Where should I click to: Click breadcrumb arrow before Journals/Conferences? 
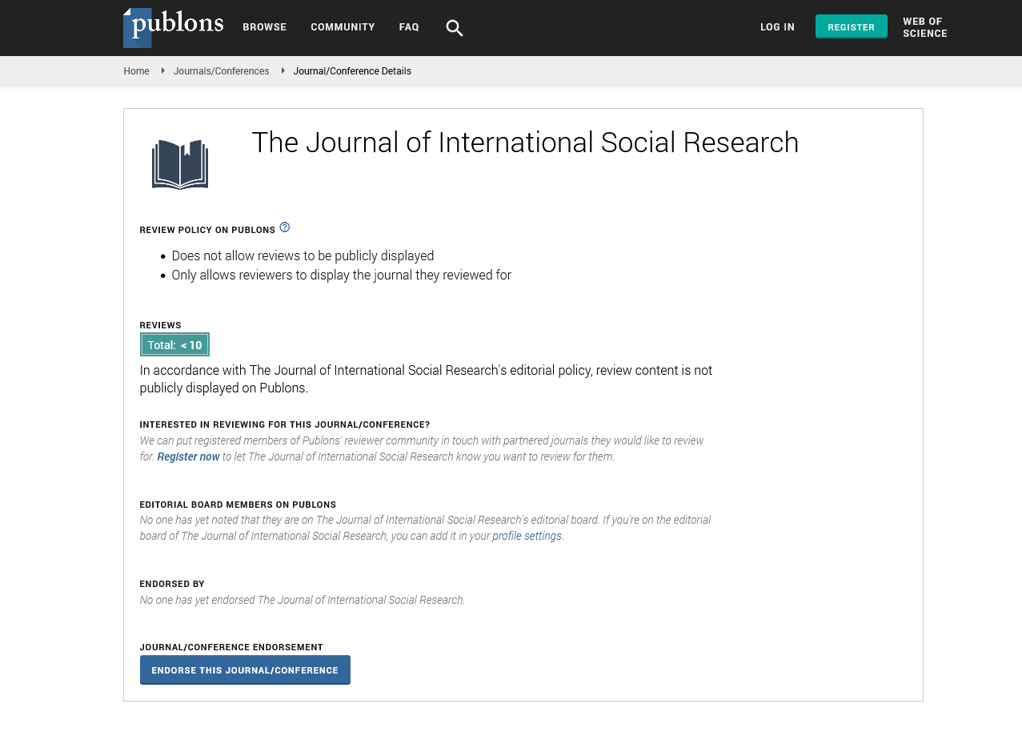click(x=164, y=70)
